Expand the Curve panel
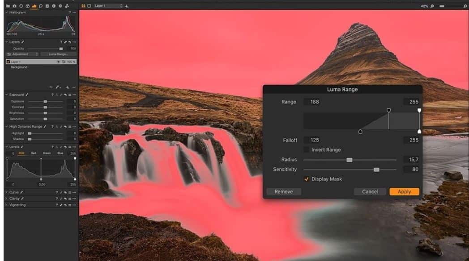This screenshot has width=469, height=261. (6, 193)
